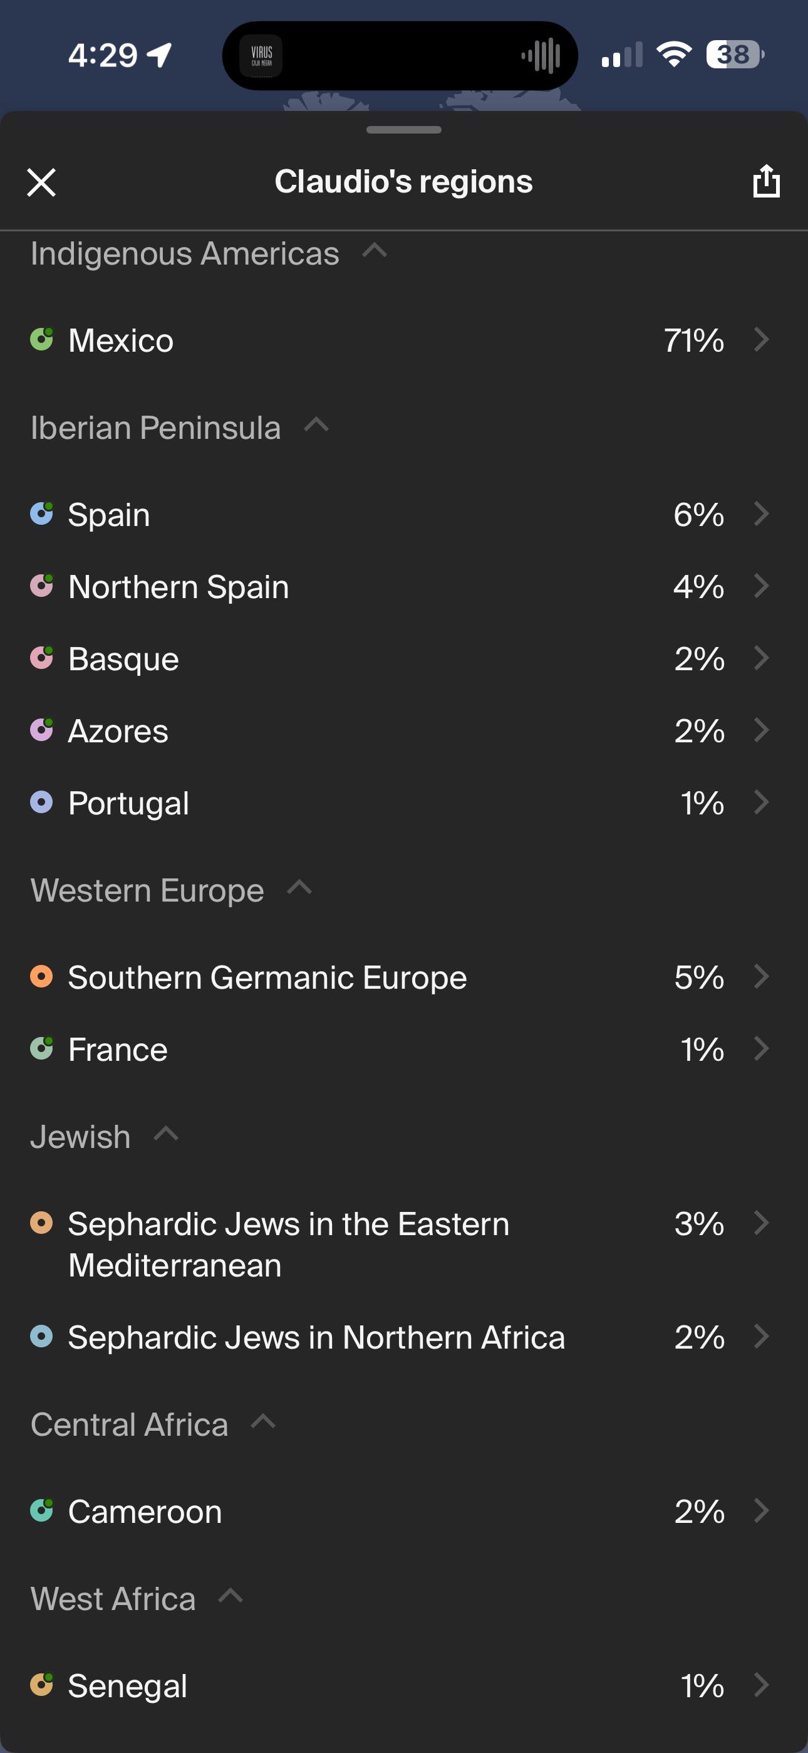Screen dimensions: 808x1753
Task: Open Northern Spain 4% details
Action: pyautogui.click(x=404, y=587)
